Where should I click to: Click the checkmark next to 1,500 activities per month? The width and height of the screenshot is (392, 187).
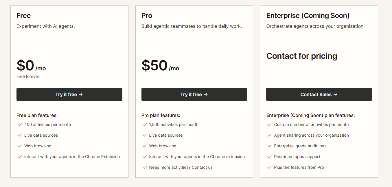145,124
